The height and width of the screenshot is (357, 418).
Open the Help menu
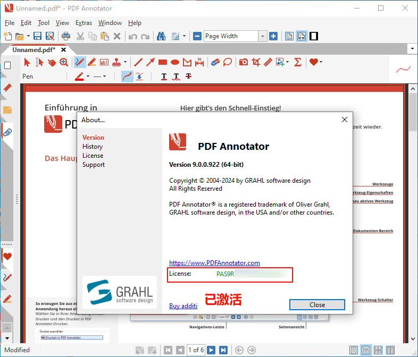pyautogui.click(x=135, y=23)
